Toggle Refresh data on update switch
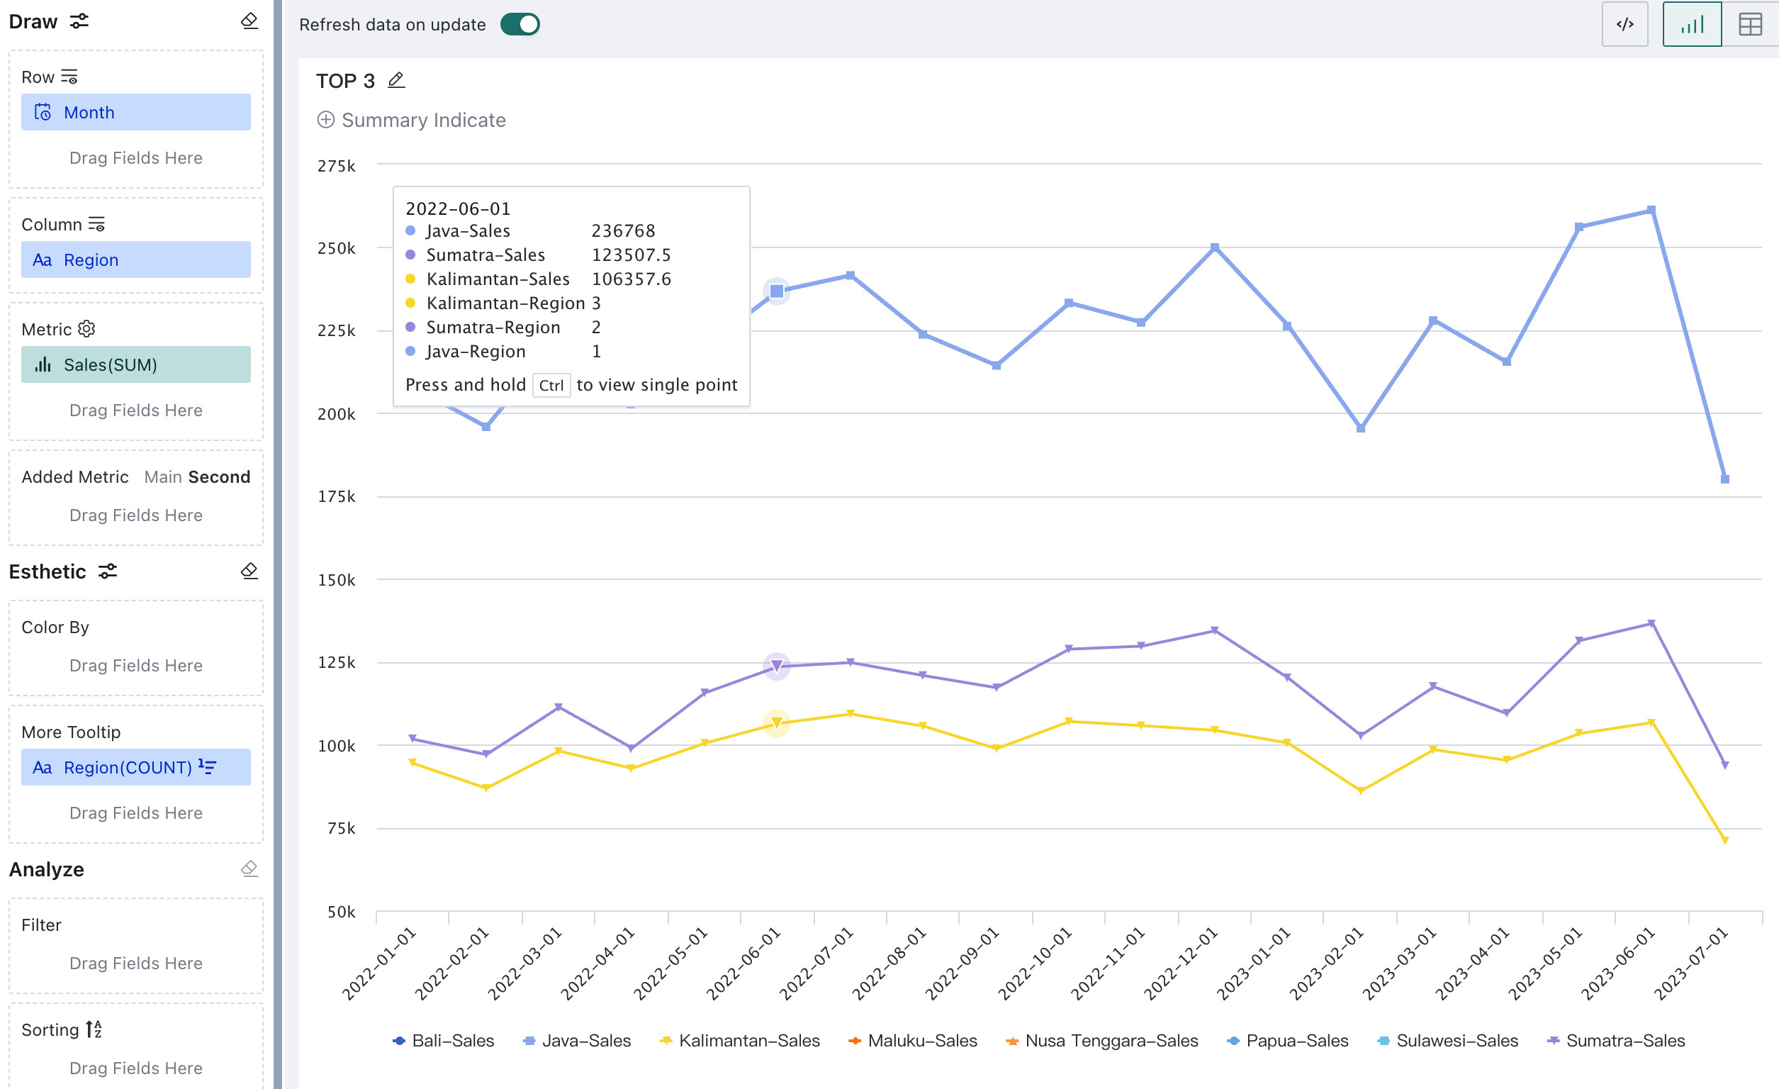The image size is (1779, 1089). click(520, 25)
